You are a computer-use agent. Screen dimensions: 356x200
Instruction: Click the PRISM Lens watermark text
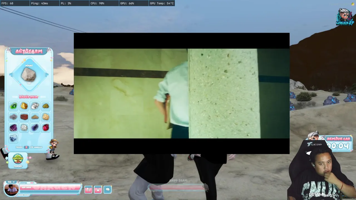[321, 195]
